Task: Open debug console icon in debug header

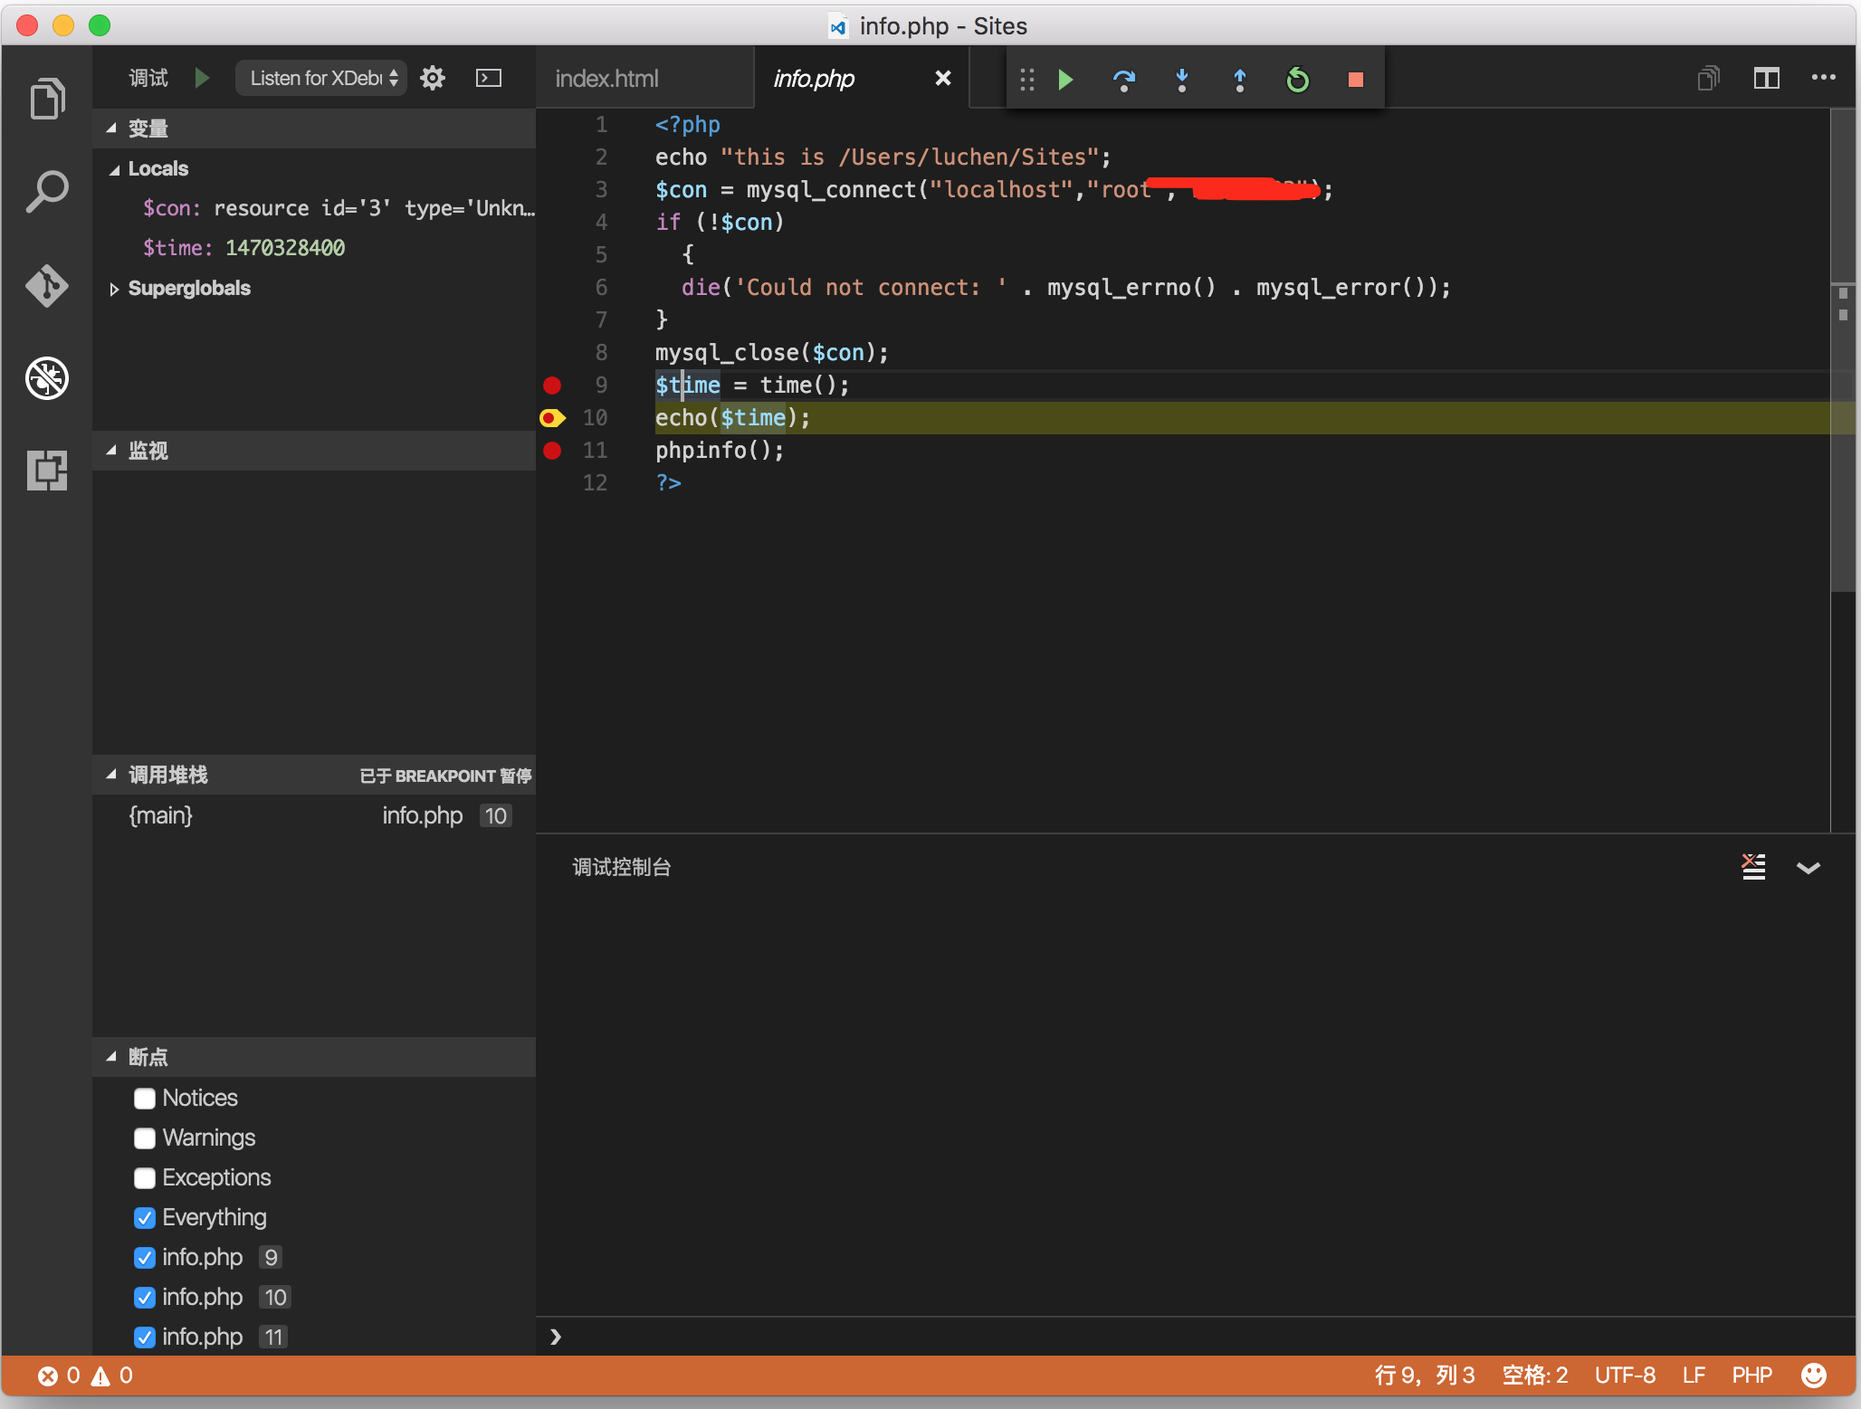Action: coord(489,78)
